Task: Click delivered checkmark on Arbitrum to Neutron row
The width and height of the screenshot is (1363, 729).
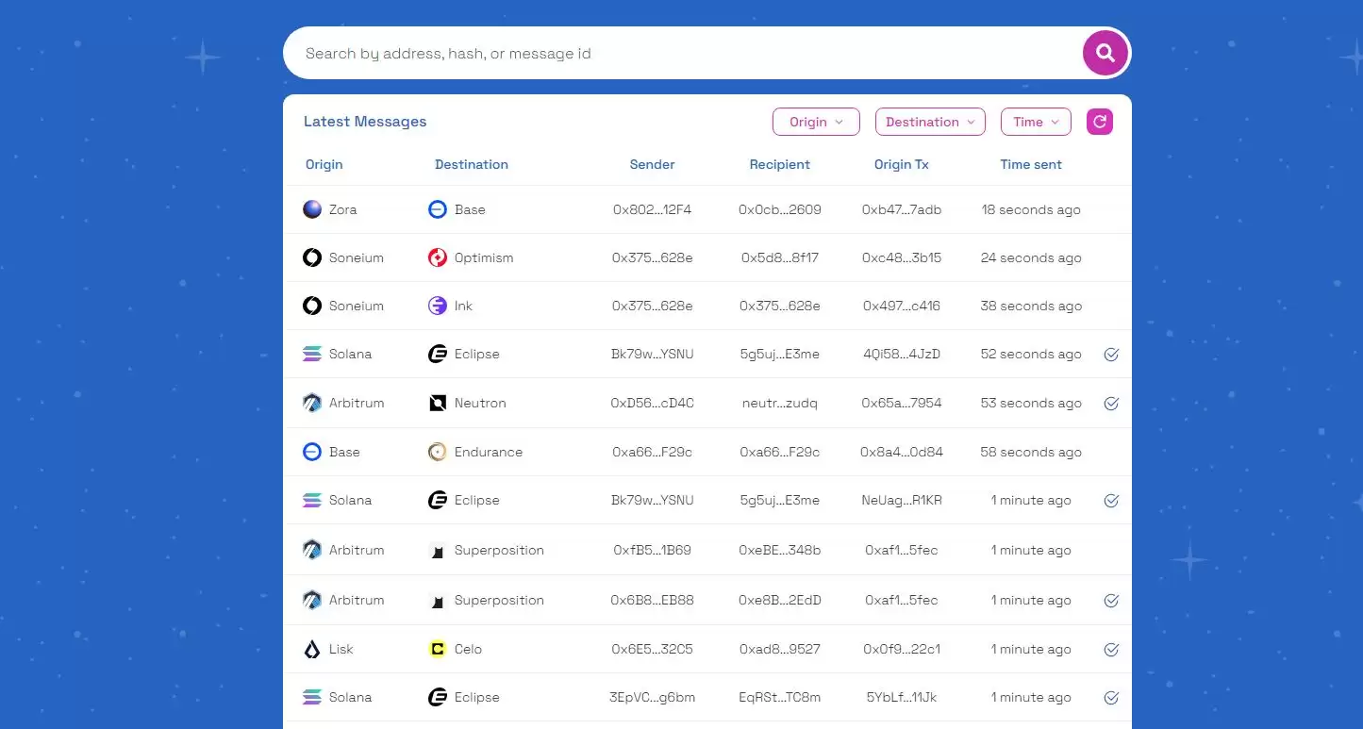Action: pos(1111,404)
